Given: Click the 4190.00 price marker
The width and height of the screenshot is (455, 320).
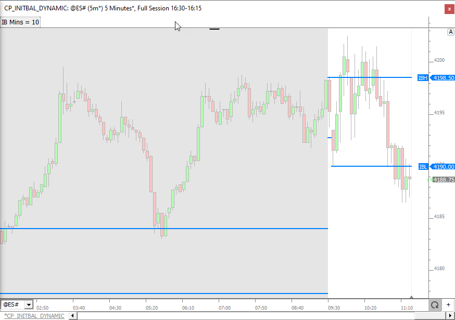Looking at the screenshot, I should coord(443,167).
